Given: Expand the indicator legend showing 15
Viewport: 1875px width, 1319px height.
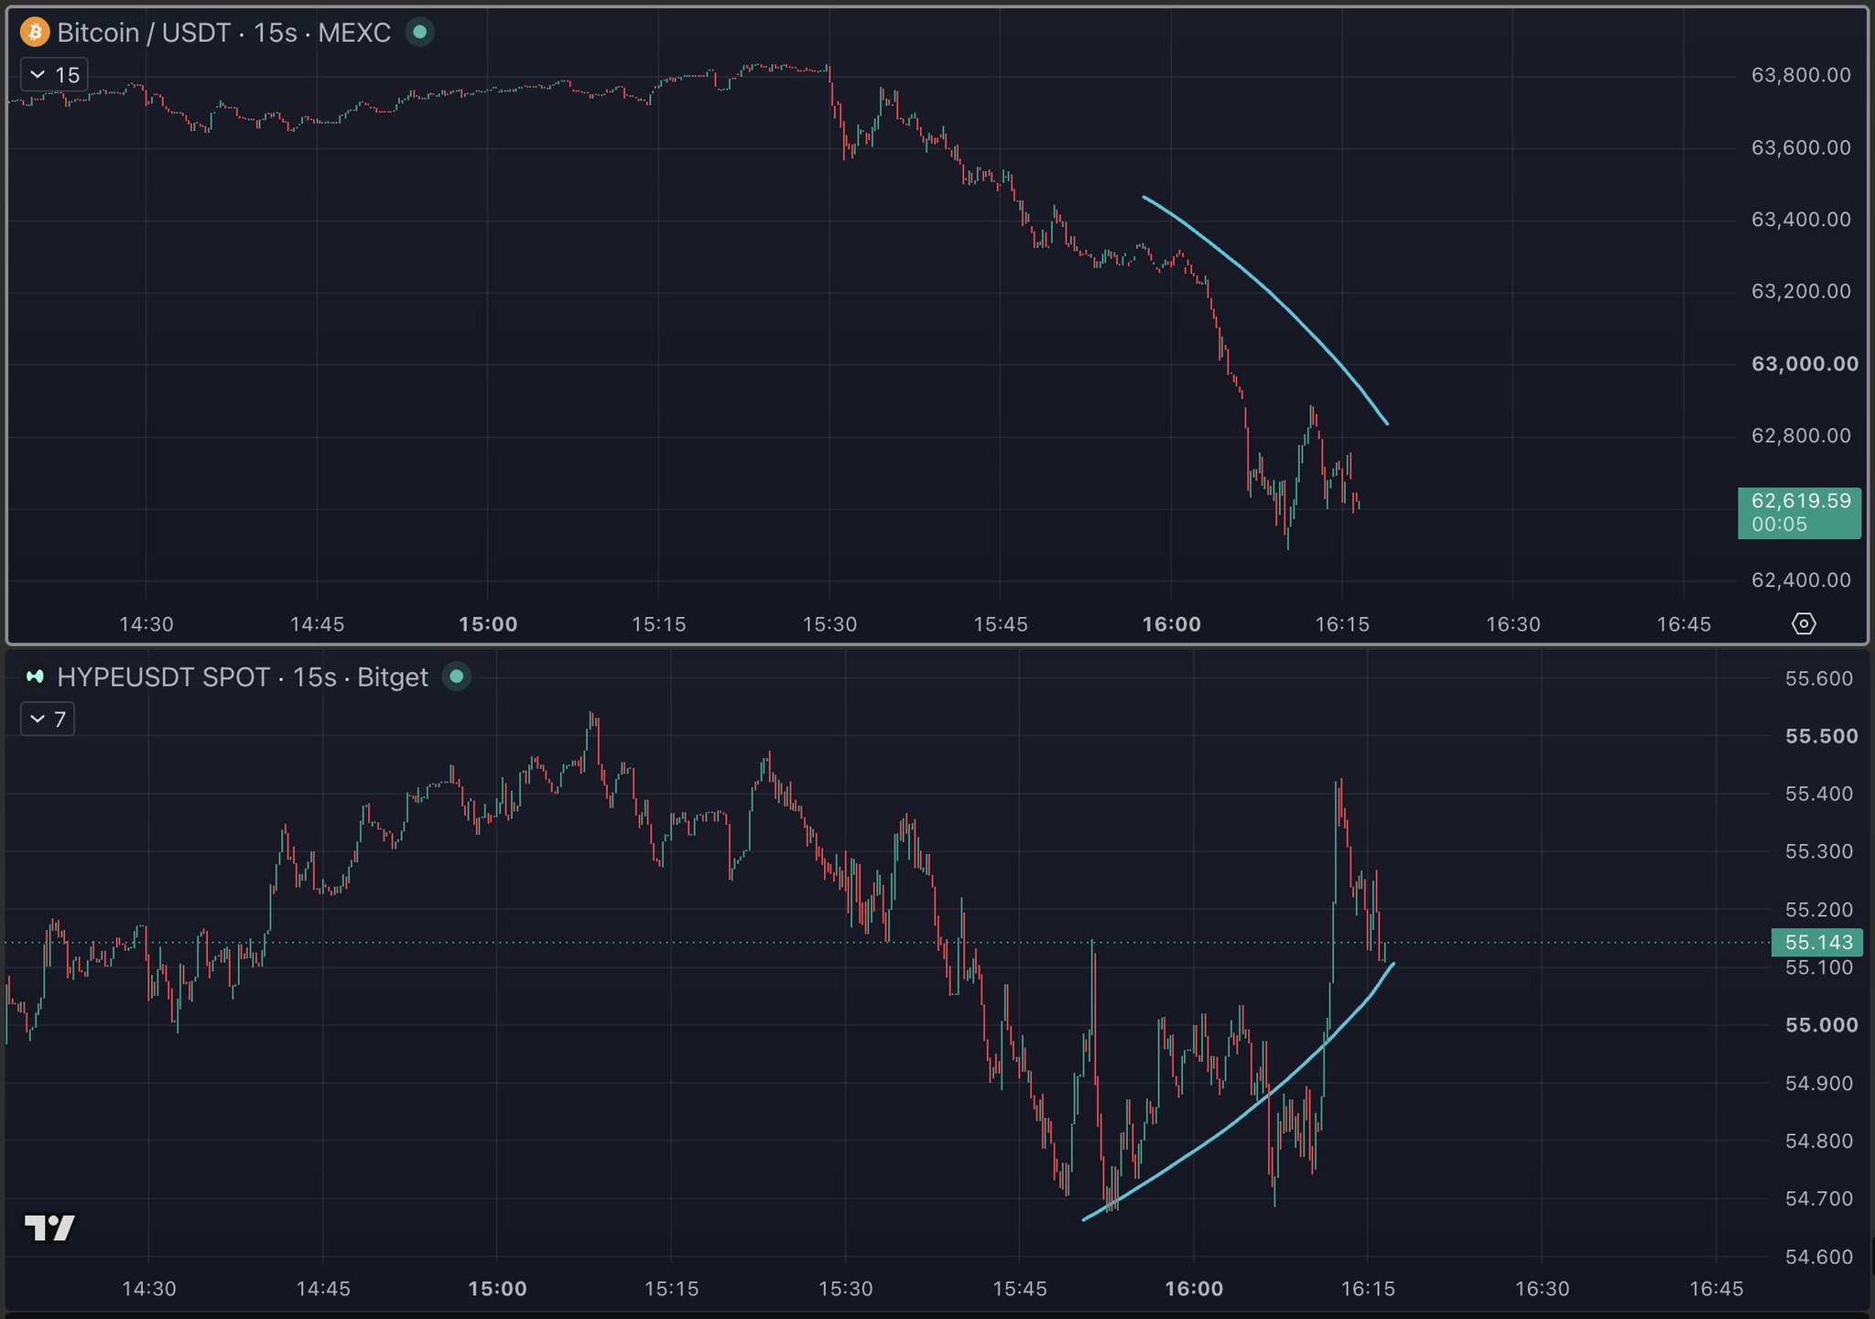Looking at the screenshot, I should (x=55, y=75).
